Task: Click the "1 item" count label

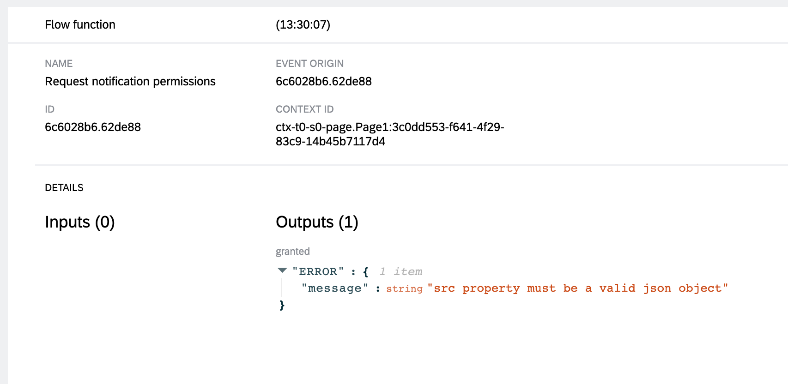Action: point(400,271)
